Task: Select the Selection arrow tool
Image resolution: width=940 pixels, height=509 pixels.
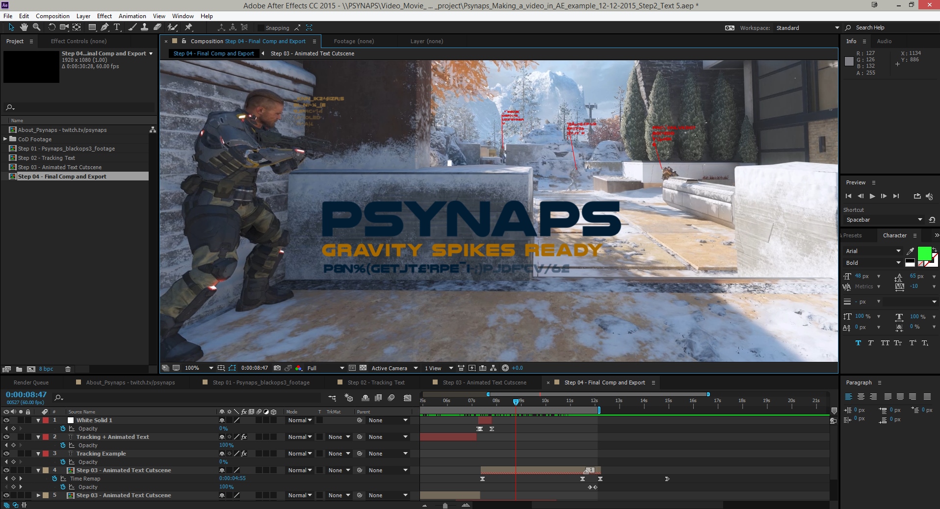Action: (x=11, y=27)
